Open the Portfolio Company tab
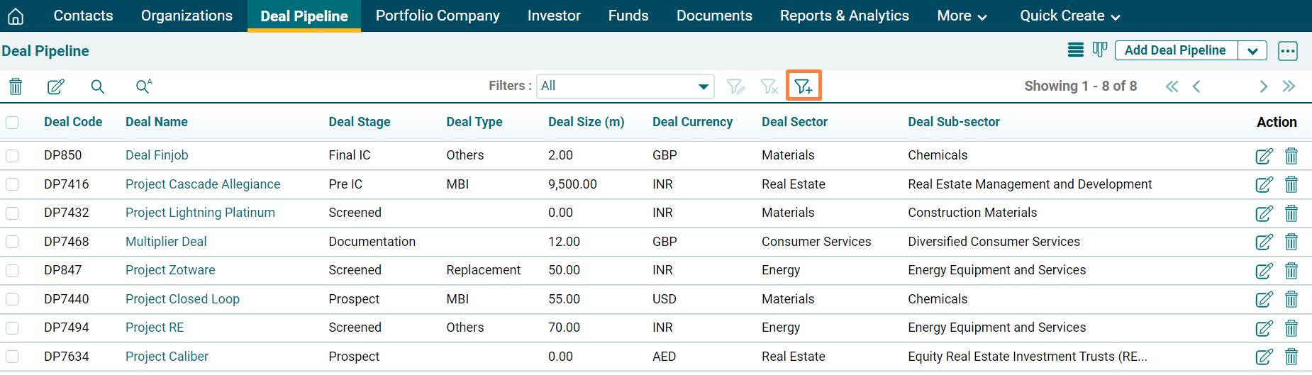The height and width of the screenshot is (375, 1312). point(438,16)
